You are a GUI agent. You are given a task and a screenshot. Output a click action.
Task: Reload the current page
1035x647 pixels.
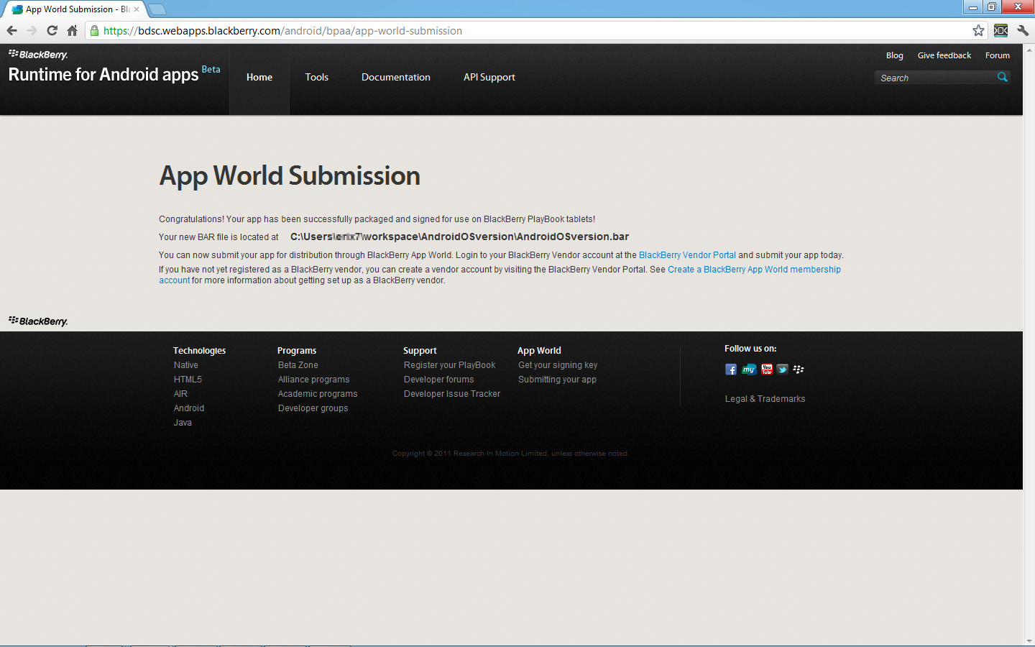tap(52, 30)
